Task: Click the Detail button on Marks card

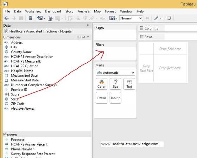Action: [x=101, y=98]
